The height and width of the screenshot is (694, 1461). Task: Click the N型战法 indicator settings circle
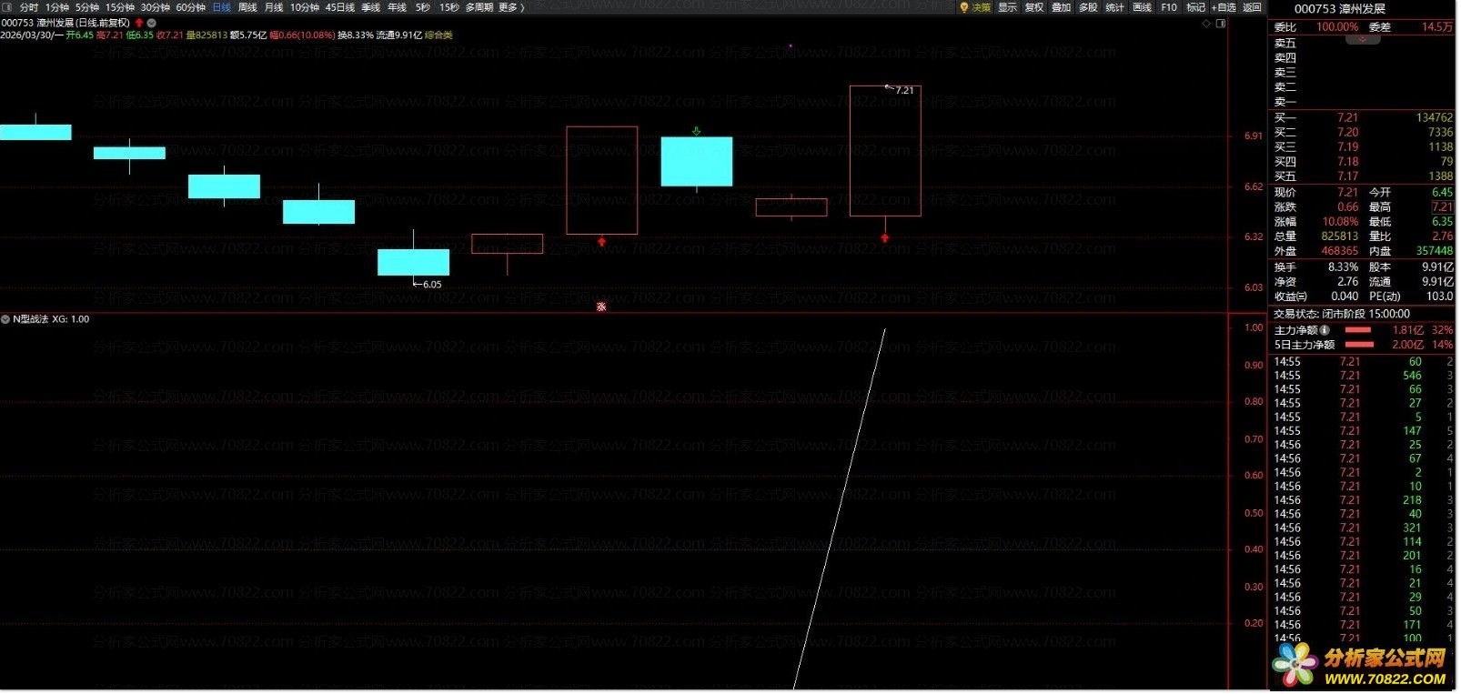pyautogui.click(x=5, y=319)
